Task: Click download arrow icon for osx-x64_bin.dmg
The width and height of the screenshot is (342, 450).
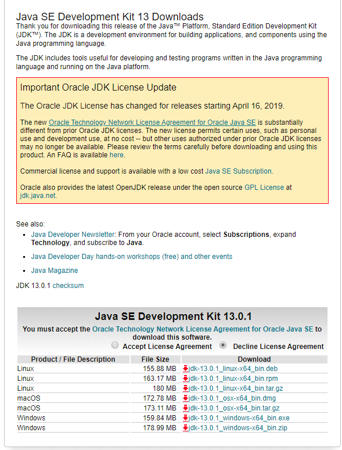Action: pyautogui.click(x=186, y=398)
